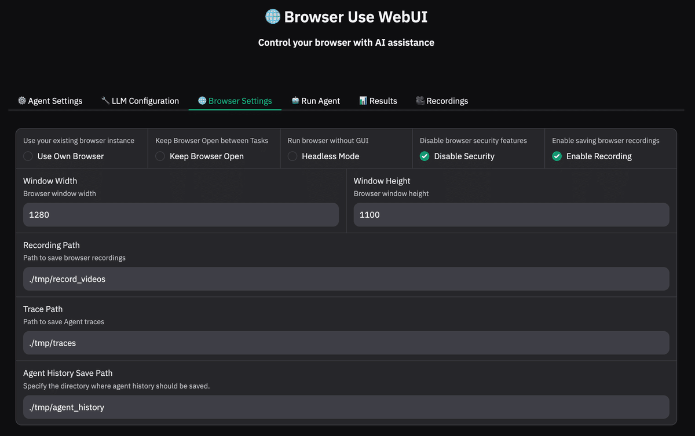Click 'Browser window width' helper text
695x436 pixels.
tap(60, 193)
